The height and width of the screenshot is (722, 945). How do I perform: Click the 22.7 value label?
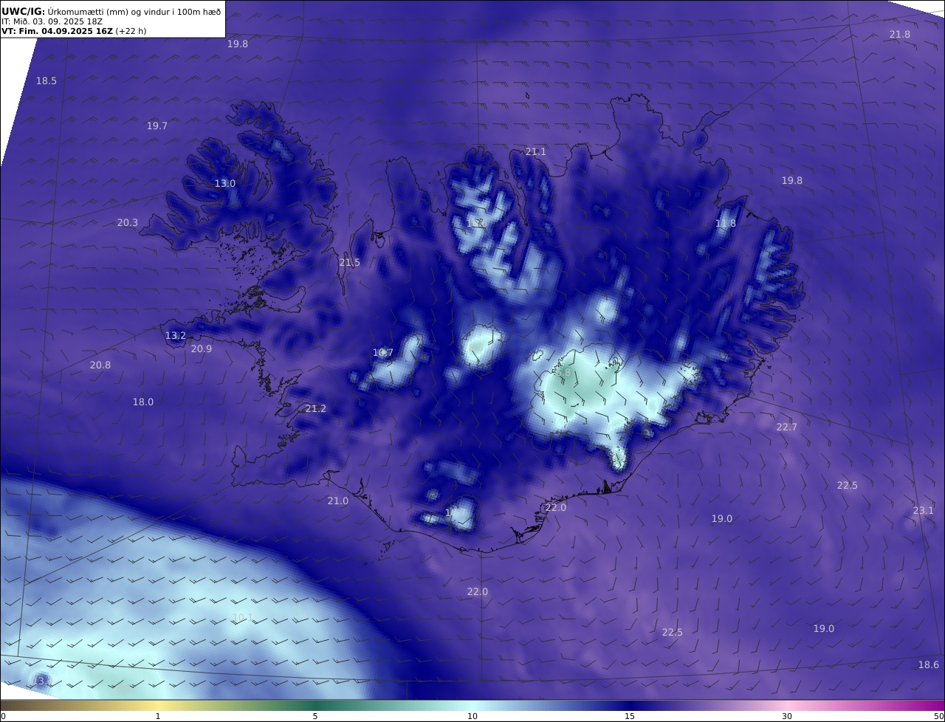(x=787, y=427)
